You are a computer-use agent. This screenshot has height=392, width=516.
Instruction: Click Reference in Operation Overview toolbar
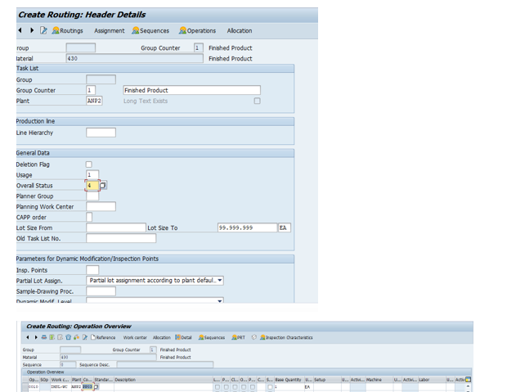point(103,338)
